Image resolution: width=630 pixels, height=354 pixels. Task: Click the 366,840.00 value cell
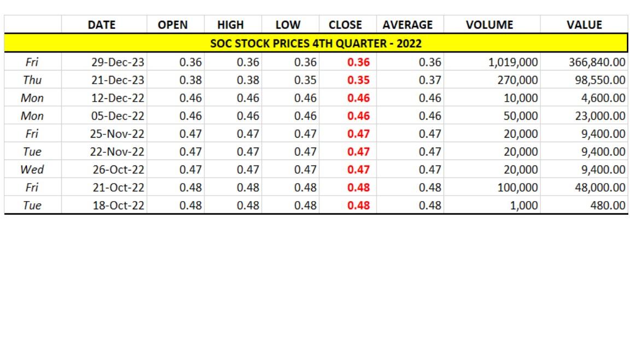point(597,62)
